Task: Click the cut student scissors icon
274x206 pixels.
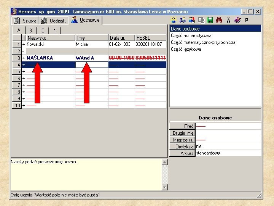Action: [x=183, y=20]
